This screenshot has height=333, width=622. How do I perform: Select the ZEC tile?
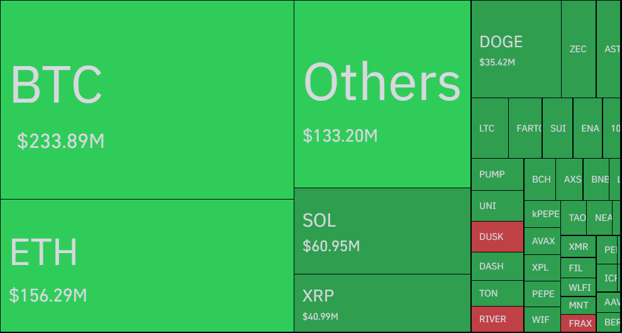click(x=578, y=49)
